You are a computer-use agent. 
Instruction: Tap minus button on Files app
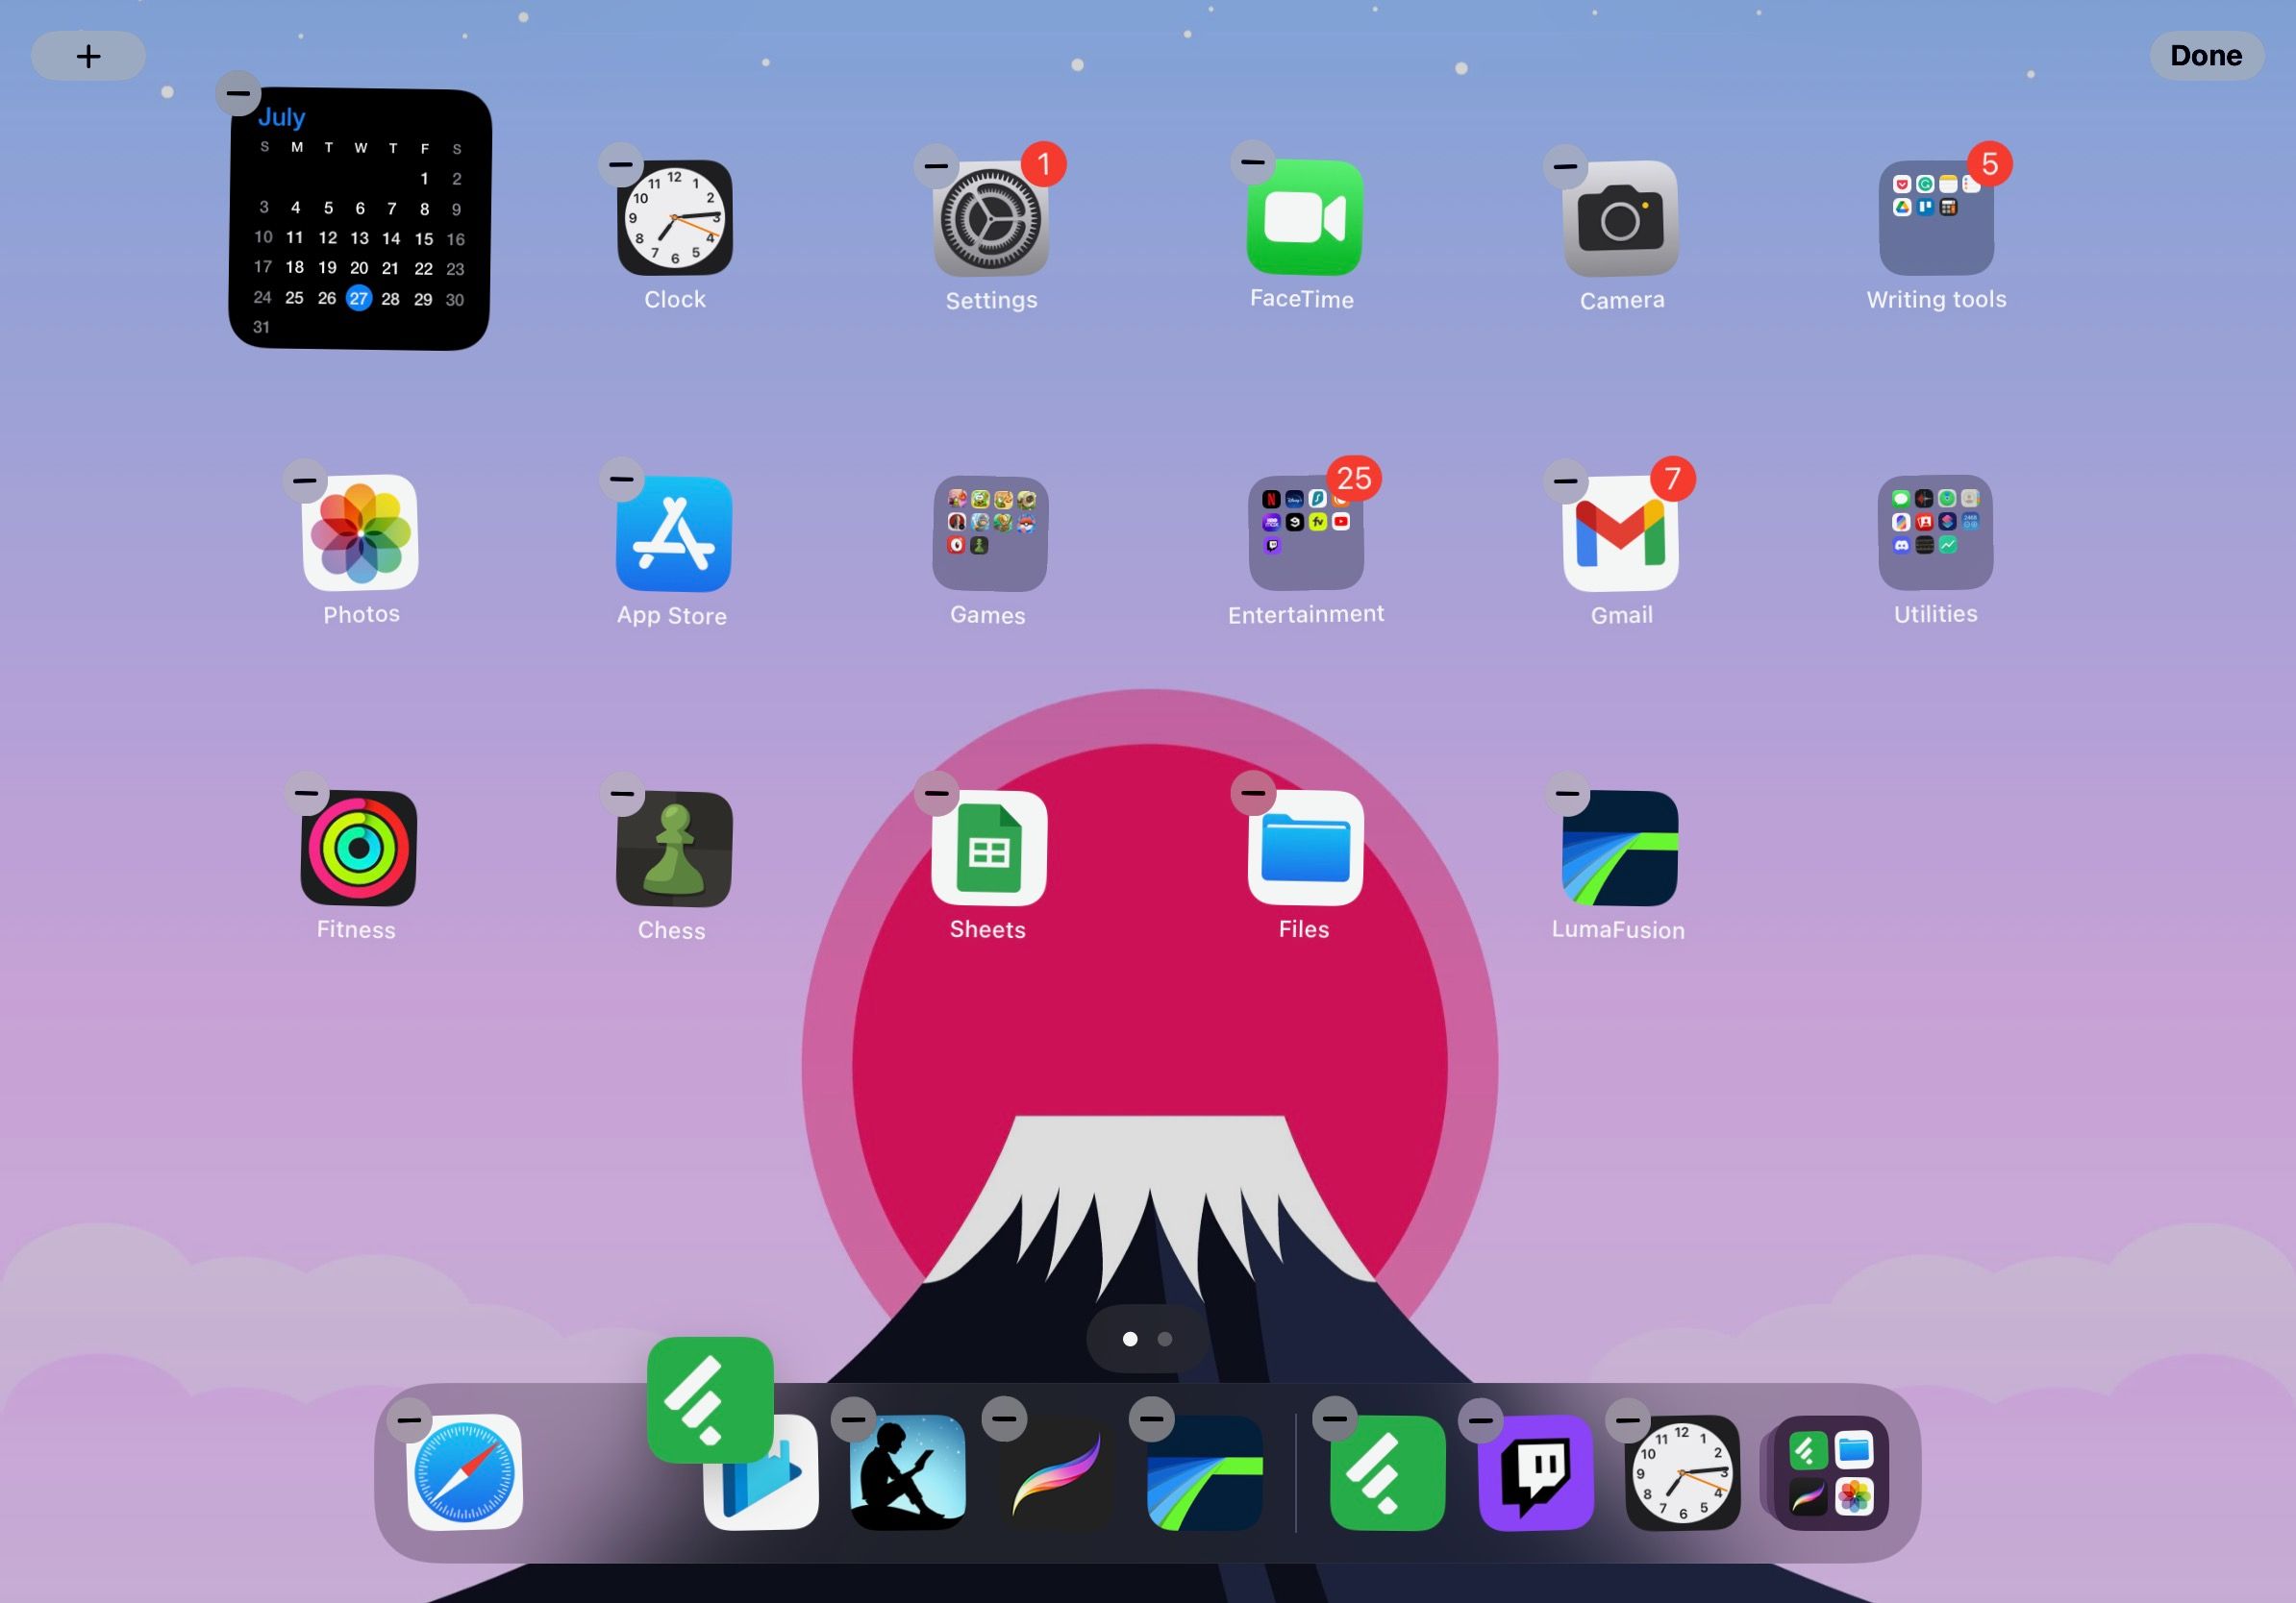tap(1253, 792)
